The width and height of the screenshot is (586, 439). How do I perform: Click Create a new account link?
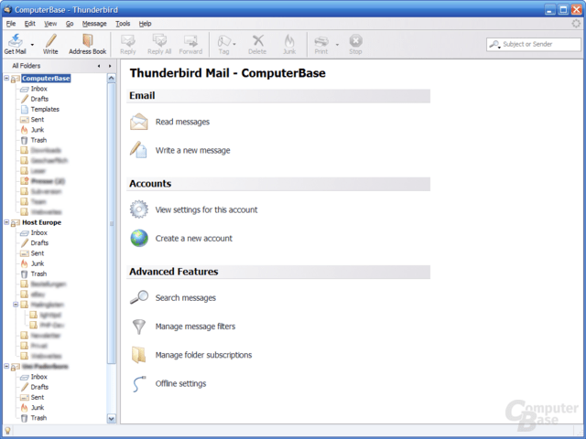coord(193,239)
